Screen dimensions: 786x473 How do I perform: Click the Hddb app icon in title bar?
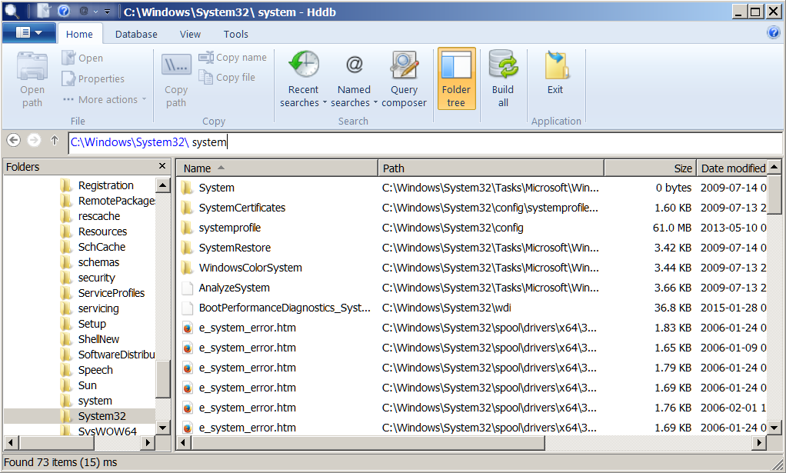pos(11,11)
